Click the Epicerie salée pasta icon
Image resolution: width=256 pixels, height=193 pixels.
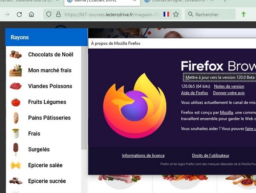(x=16, y=165)
